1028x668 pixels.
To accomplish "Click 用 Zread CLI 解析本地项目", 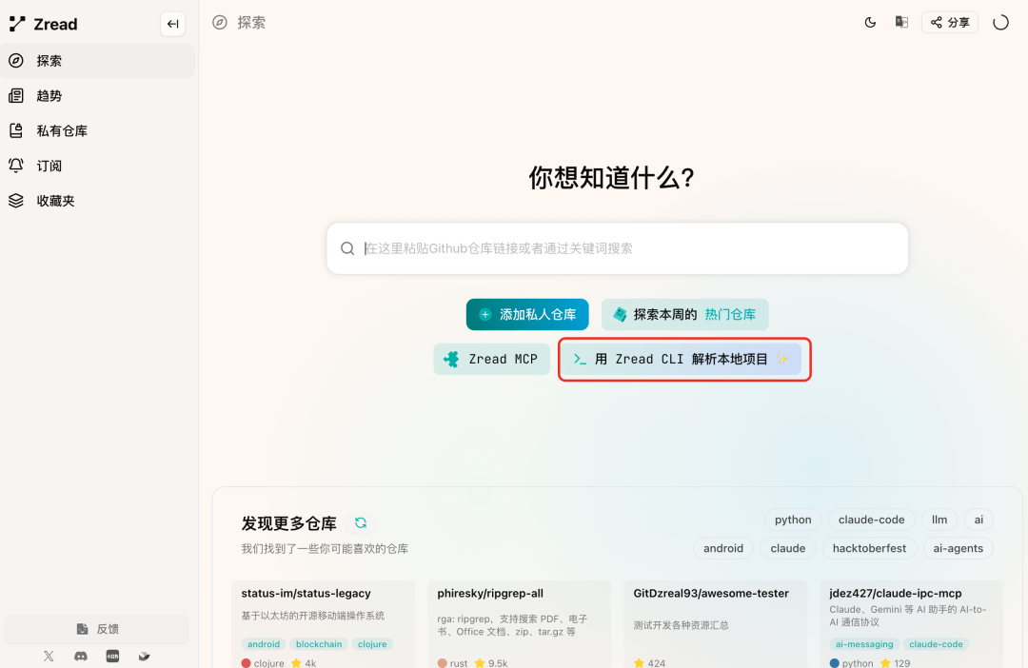I will pos(682,359).
